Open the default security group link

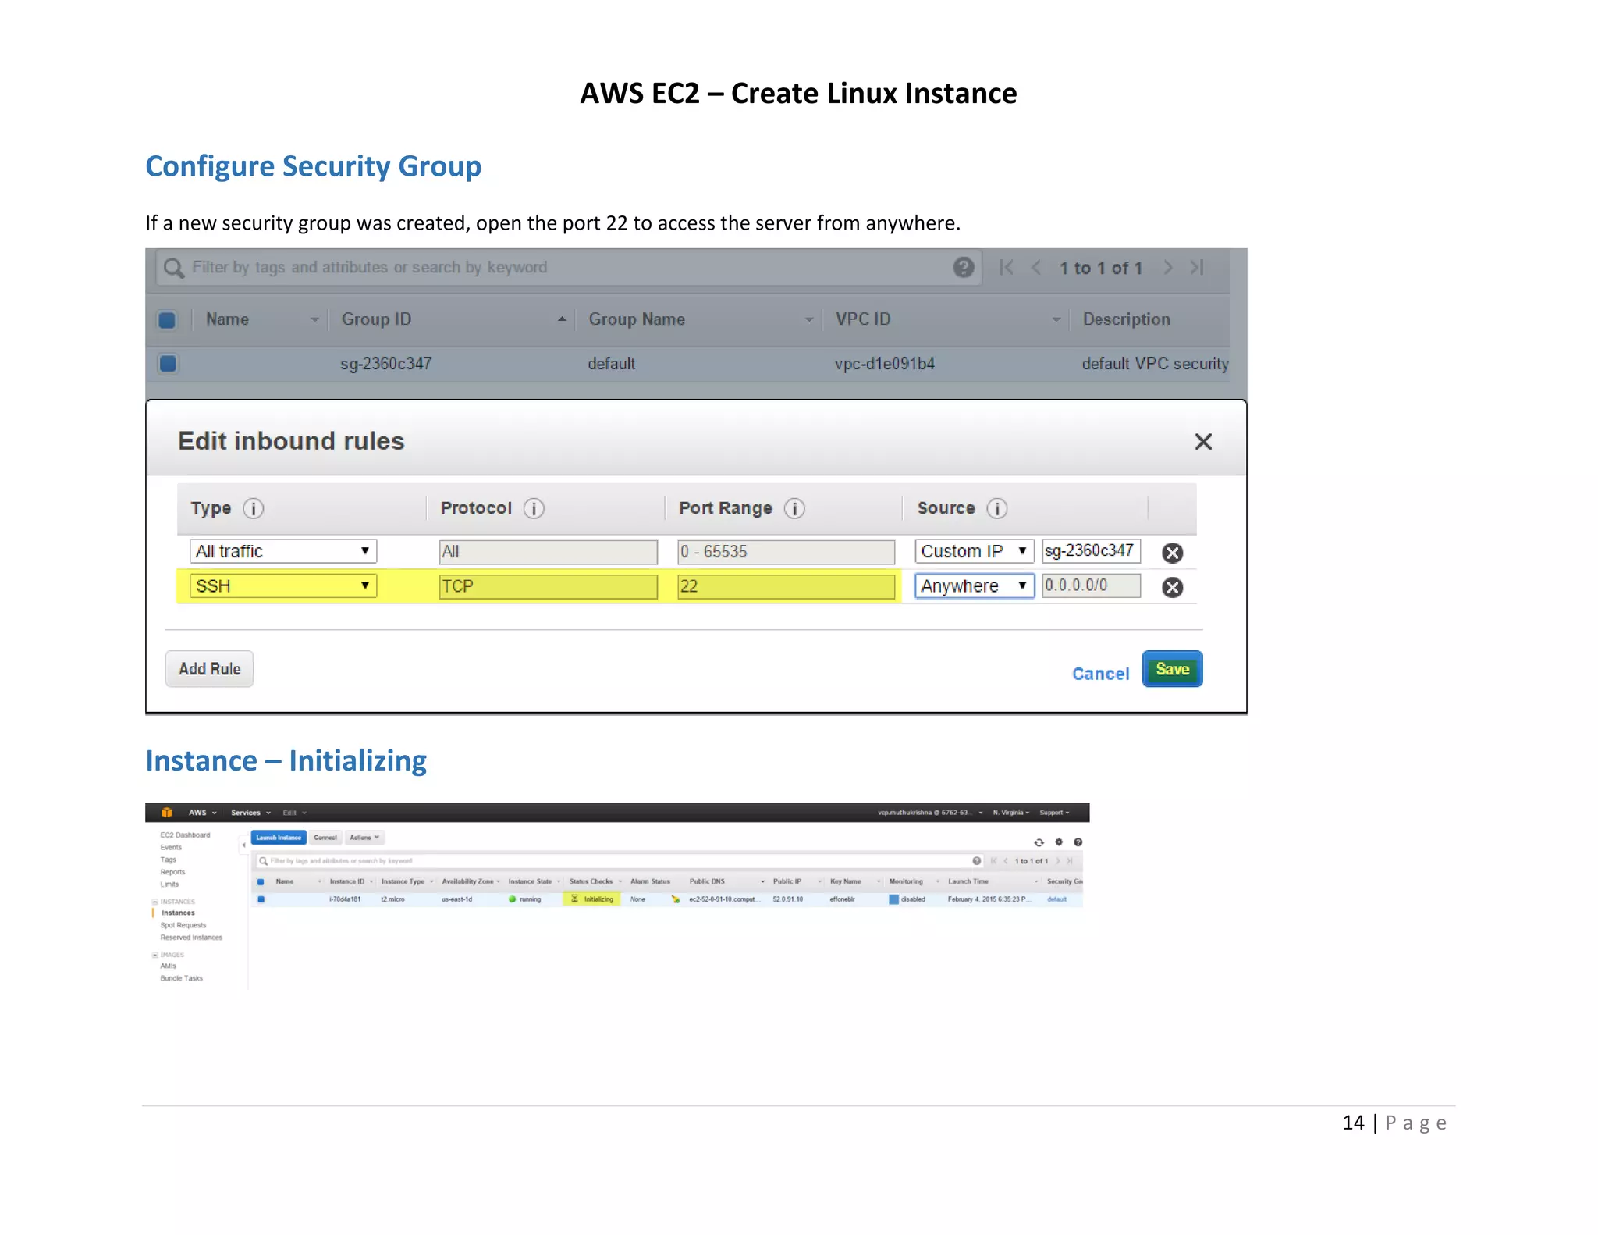[x=1056, y=899]
